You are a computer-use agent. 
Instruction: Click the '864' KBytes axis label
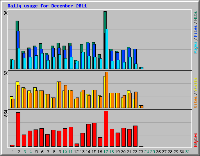pyautogui.click(x=6, y=113)
